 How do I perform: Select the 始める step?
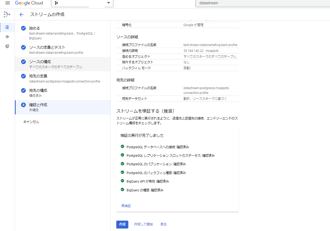pos(63,33)
